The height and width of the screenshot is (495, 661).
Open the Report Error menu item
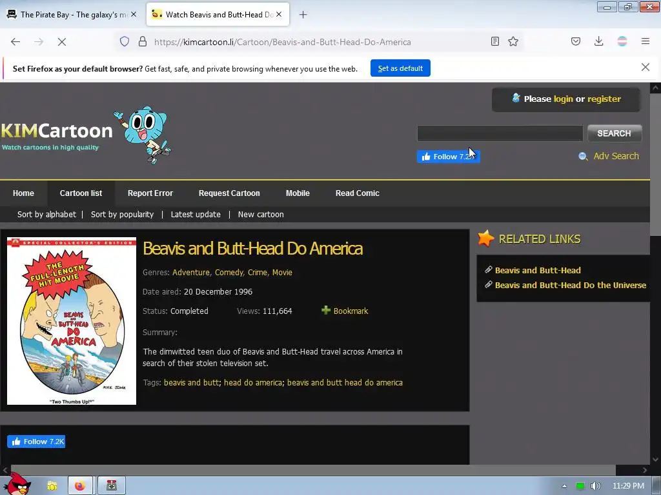point(150,193)
